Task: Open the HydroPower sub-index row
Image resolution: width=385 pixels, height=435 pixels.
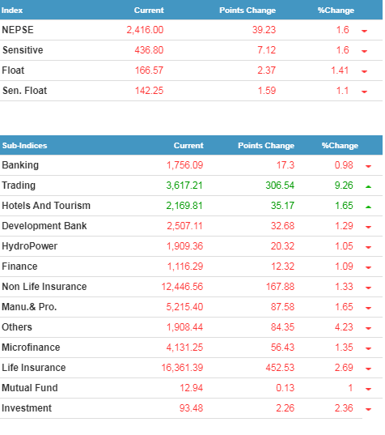Action: 191,246
